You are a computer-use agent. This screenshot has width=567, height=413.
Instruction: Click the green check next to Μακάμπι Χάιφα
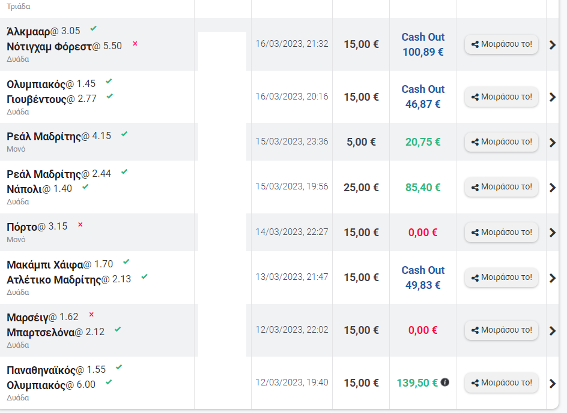pos(126,262)
